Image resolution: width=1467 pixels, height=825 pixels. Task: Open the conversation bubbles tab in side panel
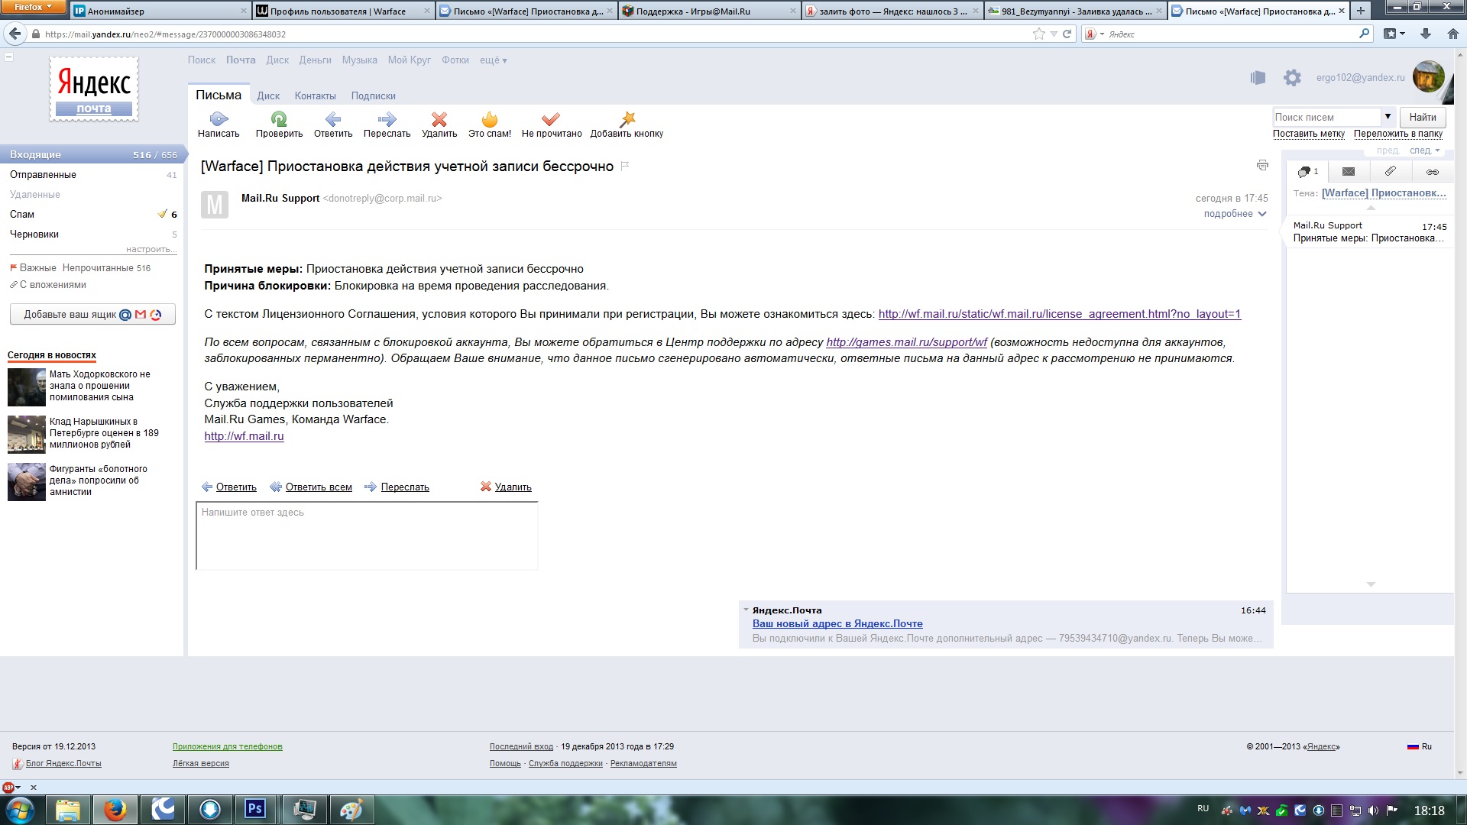point(1308,171)
